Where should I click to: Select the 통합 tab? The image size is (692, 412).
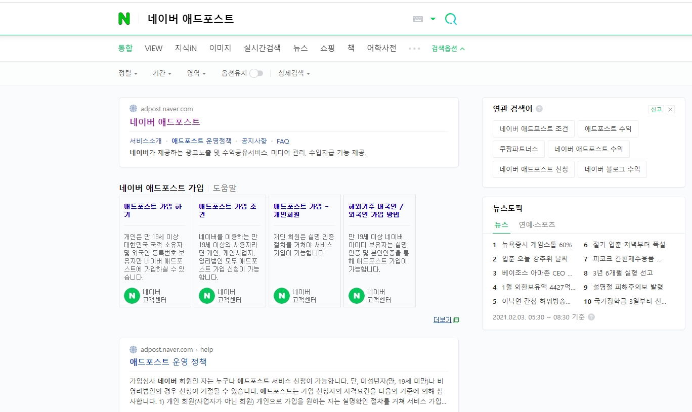(x=125, y=48)
